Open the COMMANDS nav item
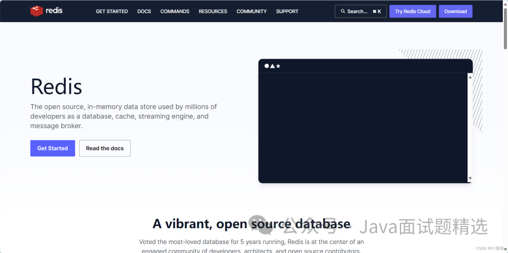 [175, 11]
